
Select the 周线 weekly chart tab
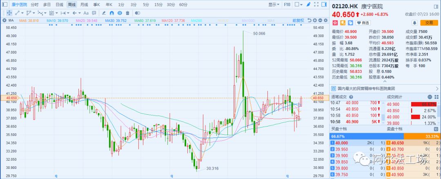[x=72, y=4]
